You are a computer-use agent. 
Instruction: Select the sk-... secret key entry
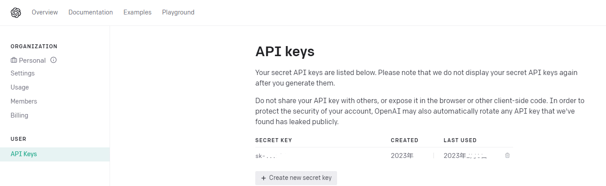point(265,156)
